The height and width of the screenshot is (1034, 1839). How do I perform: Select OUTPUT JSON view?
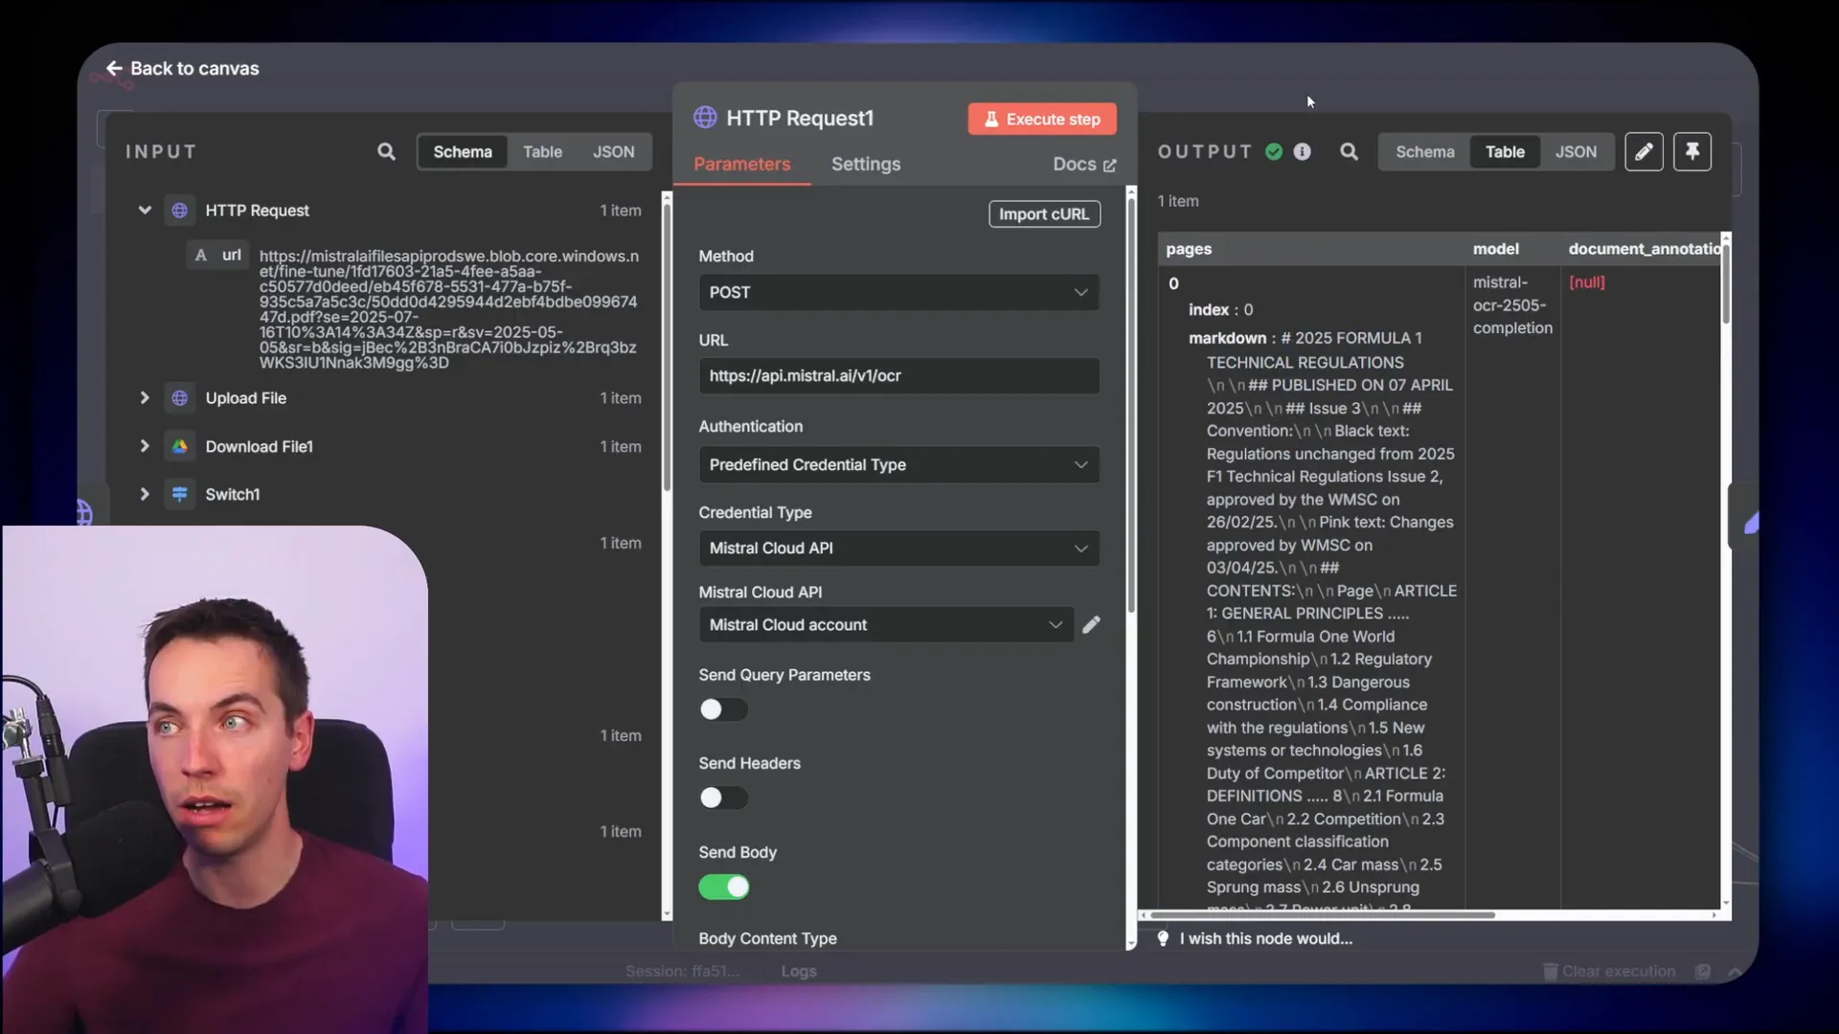[1576, 151]
